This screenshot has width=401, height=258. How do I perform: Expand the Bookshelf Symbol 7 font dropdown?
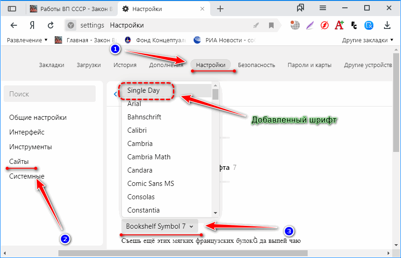[160, 226]
